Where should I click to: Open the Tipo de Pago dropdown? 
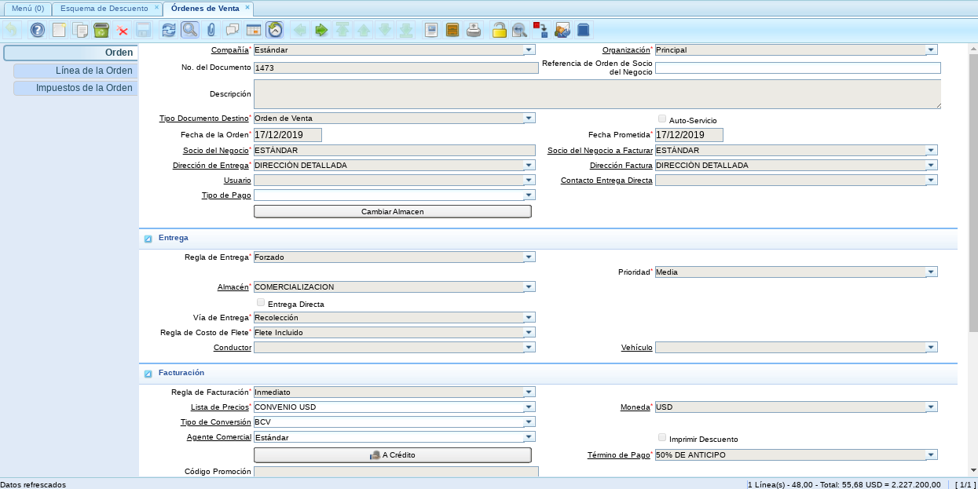(529, 195)
